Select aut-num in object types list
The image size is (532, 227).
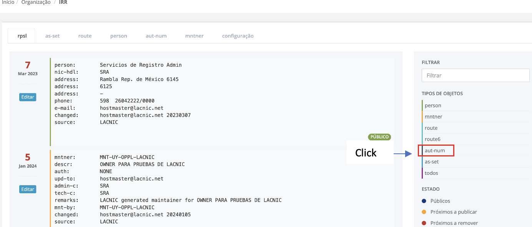(x=435, y=150)
